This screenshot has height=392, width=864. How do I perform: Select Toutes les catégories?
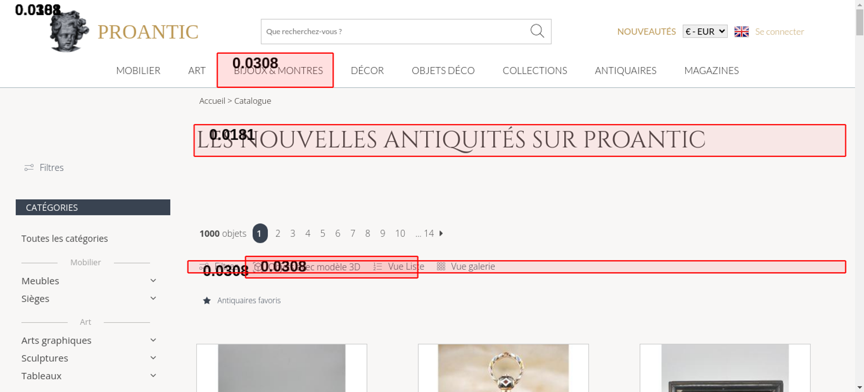click(x=65, y=239)
